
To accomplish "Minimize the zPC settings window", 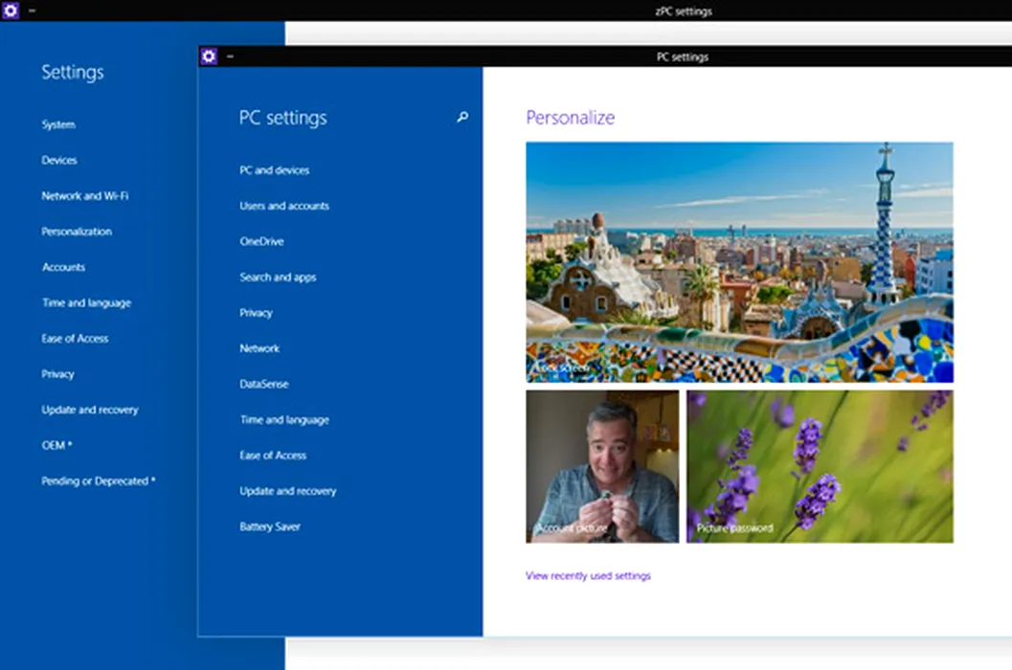I will point(32,11).
